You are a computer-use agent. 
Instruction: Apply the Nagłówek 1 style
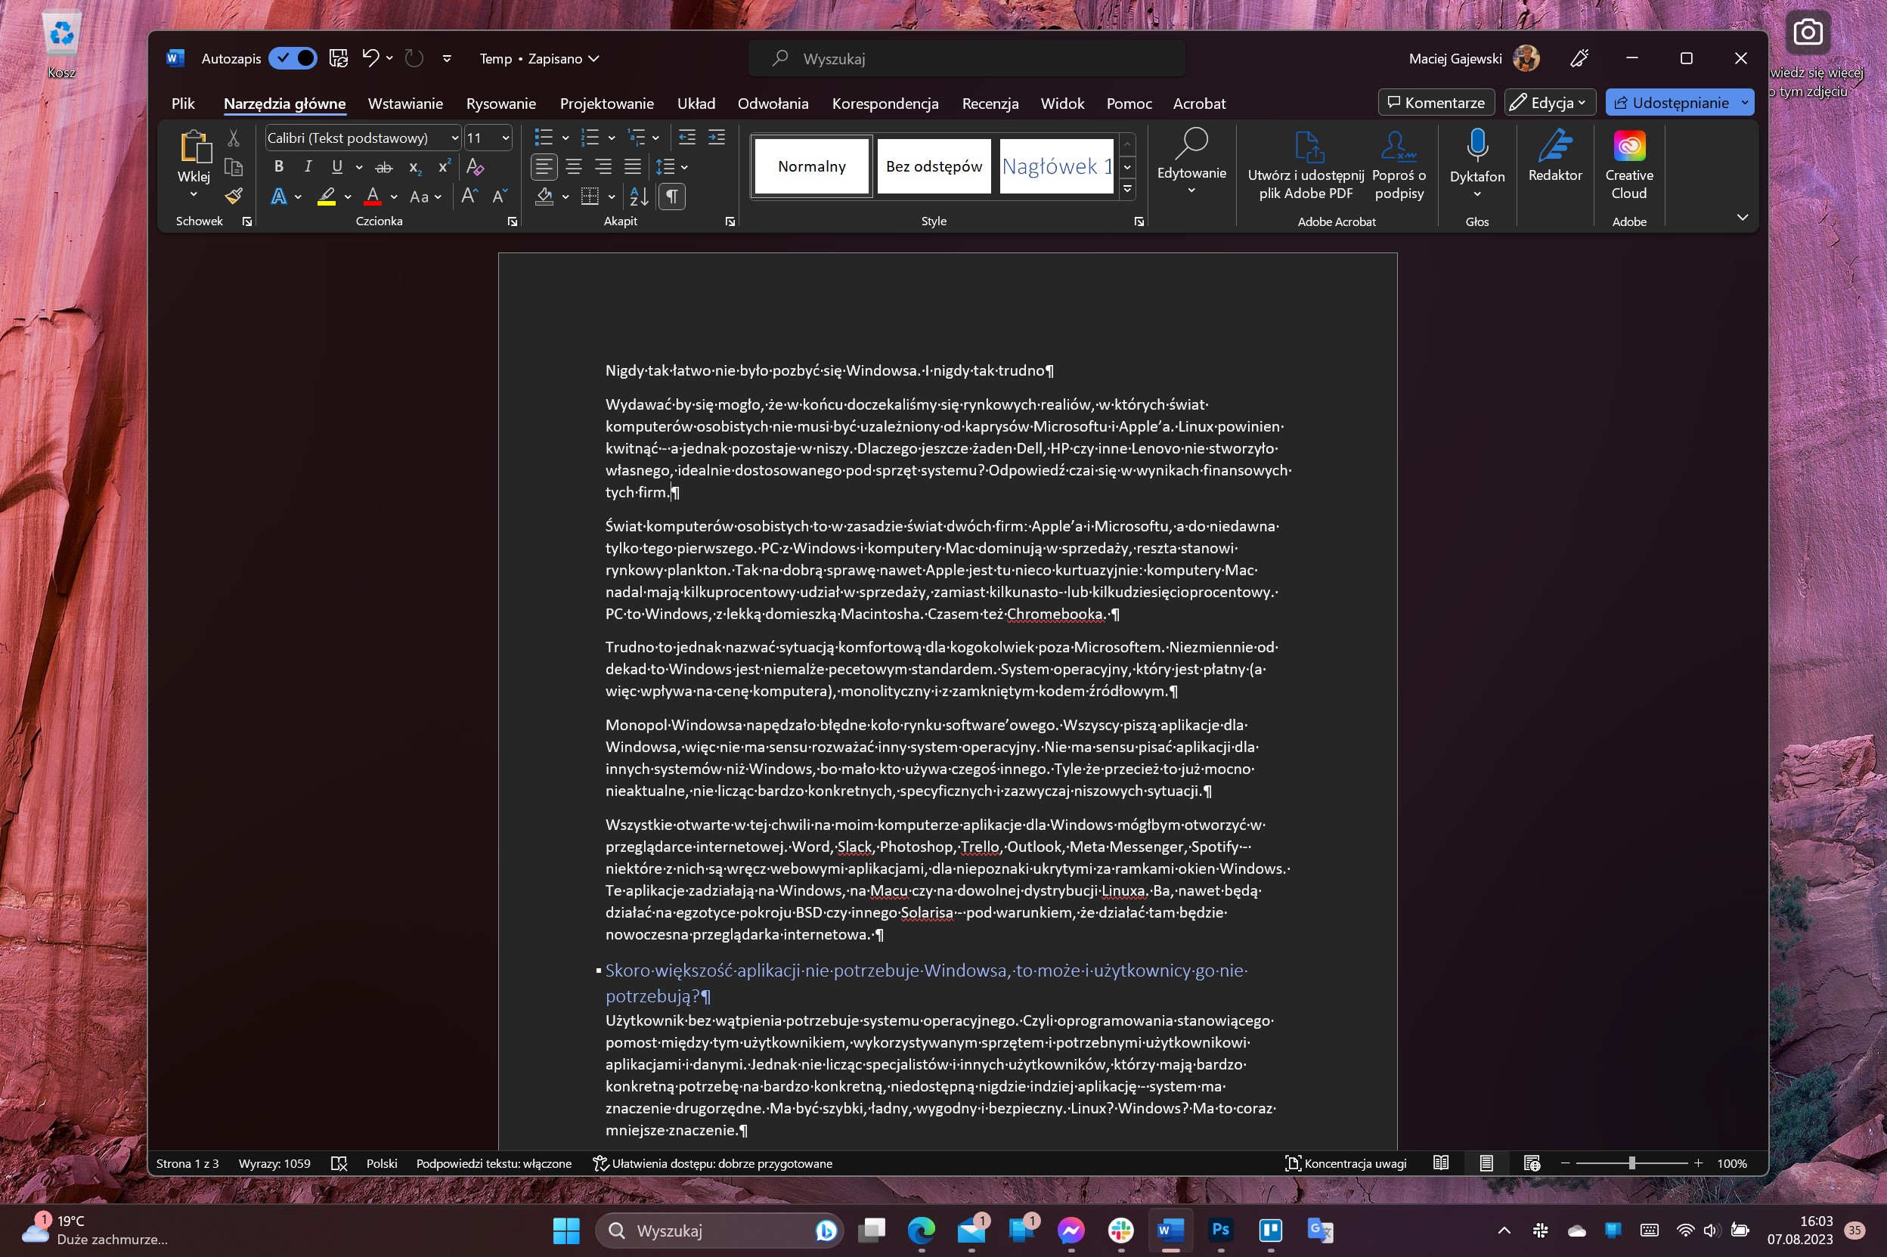pyautogui.click(x=1057, y=166)
